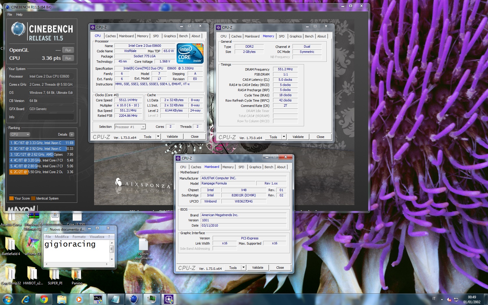Open HWBOT_x2 folder on desktop
The width and height of the screenshot is (488, 305).
coord(33,275)
